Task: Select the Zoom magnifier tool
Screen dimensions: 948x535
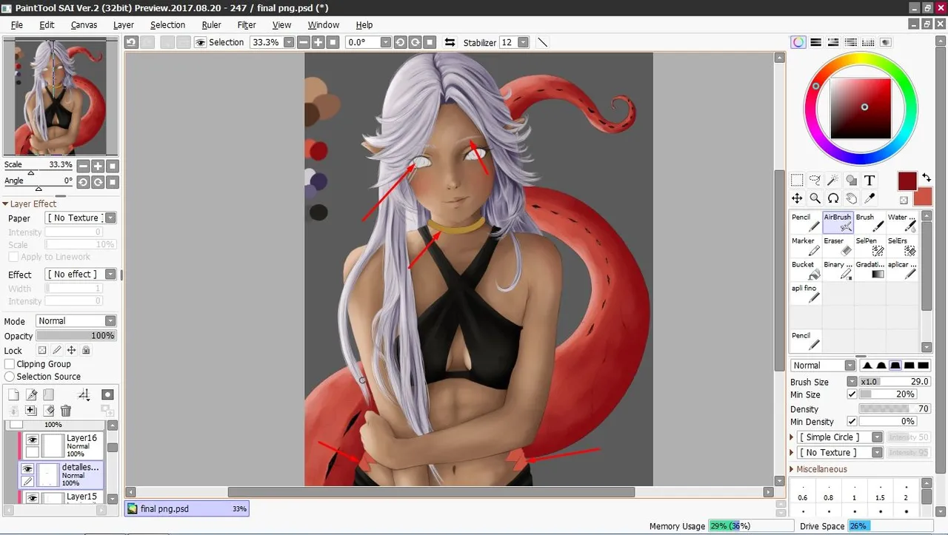Action: [x=815, y=198]
